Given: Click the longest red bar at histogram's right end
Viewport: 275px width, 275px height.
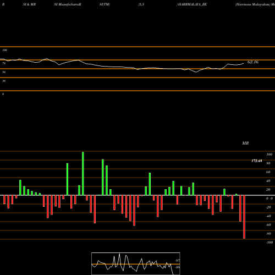Looking at the screenshot, I should pos(244,217).
